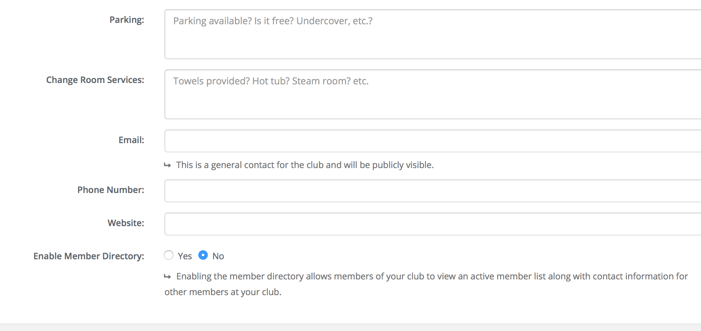Click the gray footer bar below the form

pos(350,327)
